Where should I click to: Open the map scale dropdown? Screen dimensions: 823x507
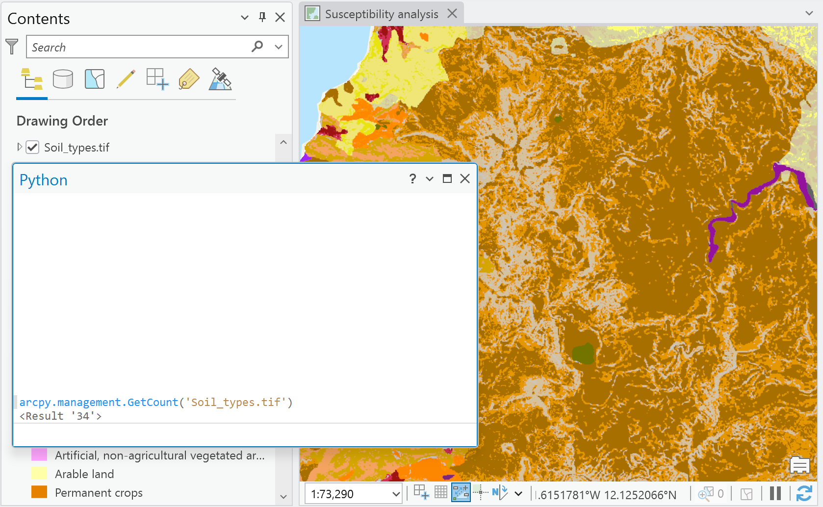pyautogui.click(x=396, y=494)
